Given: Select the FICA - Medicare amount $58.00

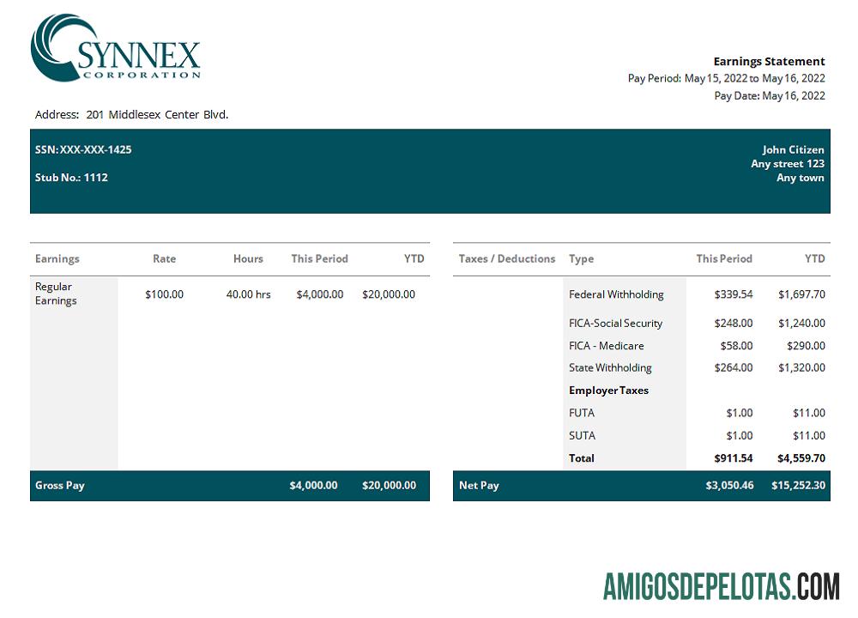Looking at the screenshot, I should click(x=736, y=346).
